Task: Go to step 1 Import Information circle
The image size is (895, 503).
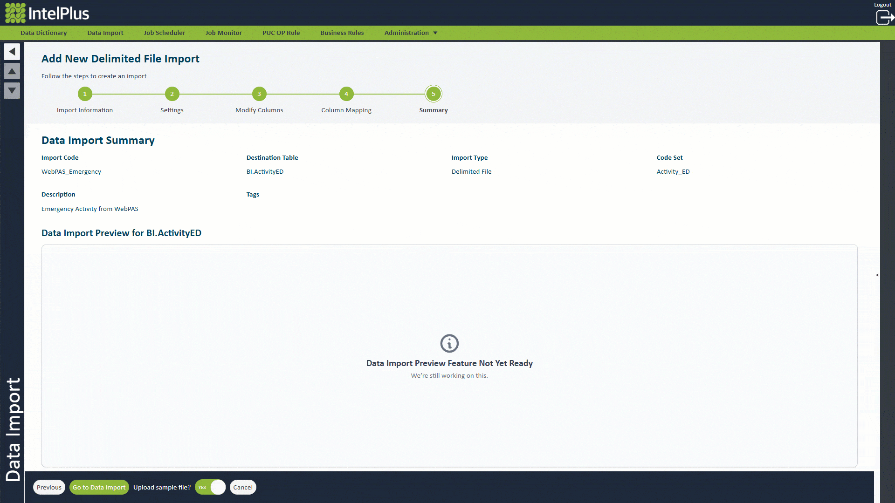Action: click(x=85, y=94)
